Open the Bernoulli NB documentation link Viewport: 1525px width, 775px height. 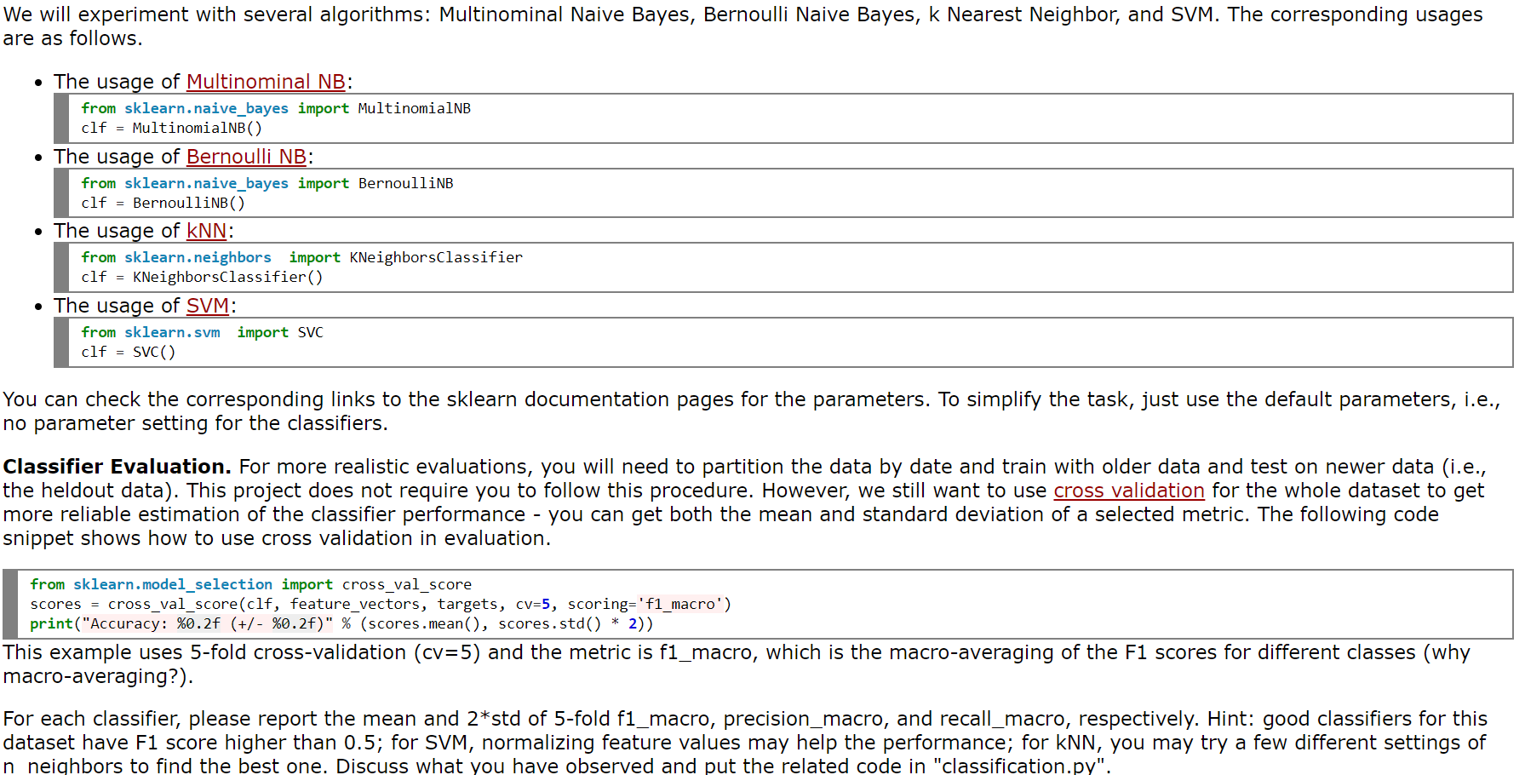(x=246, y=157)
